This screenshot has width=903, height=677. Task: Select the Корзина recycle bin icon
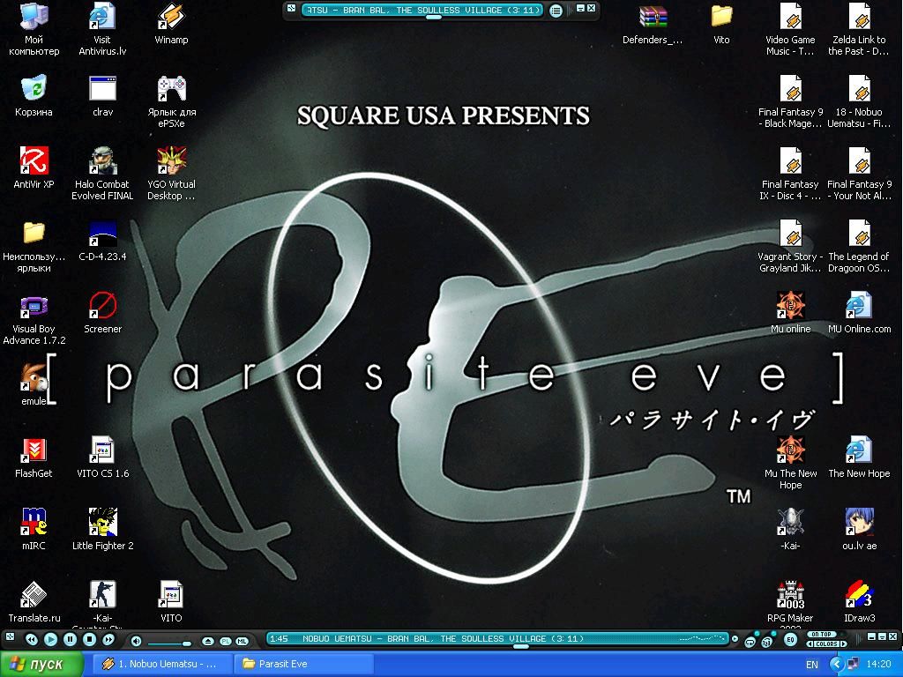(34, 96)
